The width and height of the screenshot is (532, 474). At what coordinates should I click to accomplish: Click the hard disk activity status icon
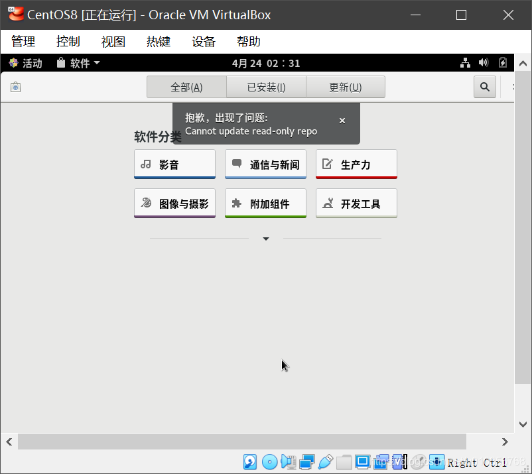tap(251, 462)
